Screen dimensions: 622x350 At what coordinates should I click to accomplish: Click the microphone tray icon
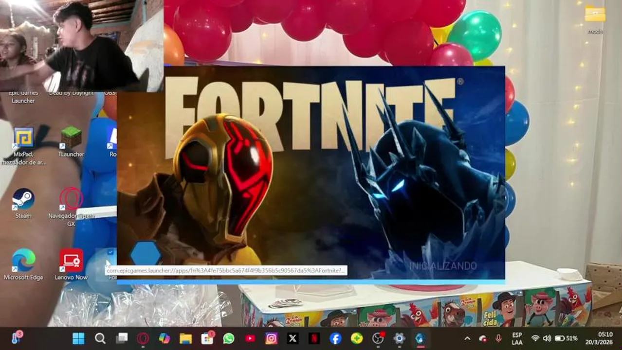(498, 338)
